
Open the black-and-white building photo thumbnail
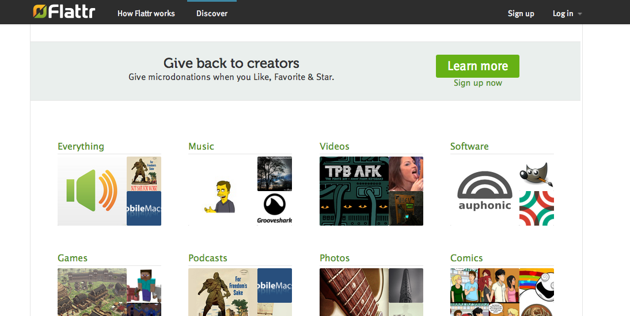point(406,285)
